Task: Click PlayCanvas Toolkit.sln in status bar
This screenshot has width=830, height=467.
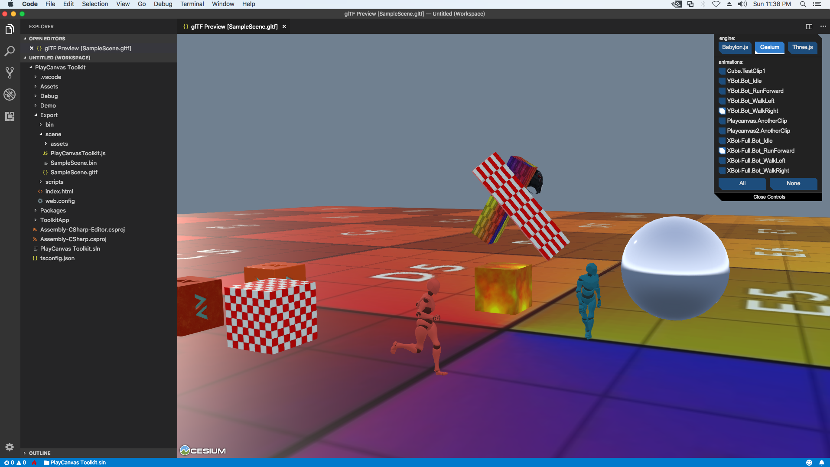Action: pos(75,463)
